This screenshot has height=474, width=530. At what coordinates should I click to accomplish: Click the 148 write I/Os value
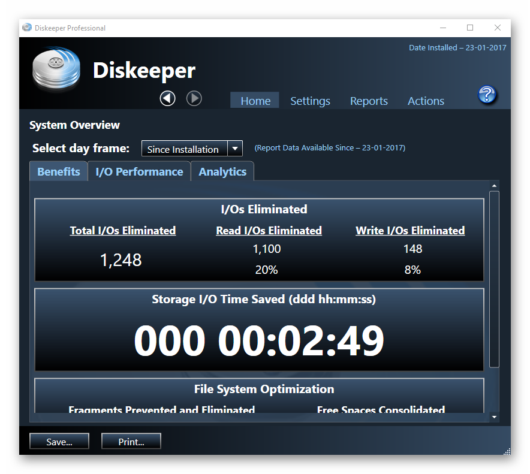[412, 249]
